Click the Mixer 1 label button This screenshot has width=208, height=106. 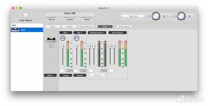[x=50, y=75]
